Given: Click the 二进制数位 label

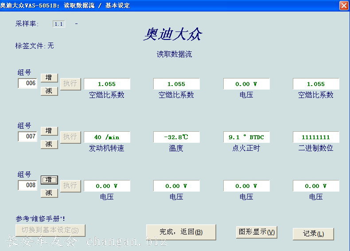Looking at the screenshot, I should [x=315, y=148].
